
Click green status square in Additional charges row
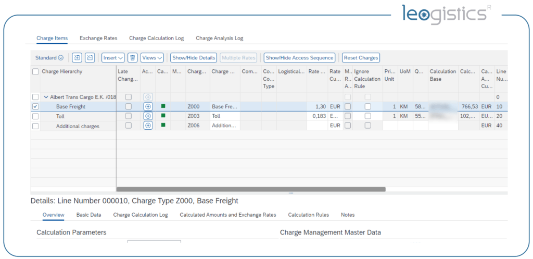click(x=163, y=125)
